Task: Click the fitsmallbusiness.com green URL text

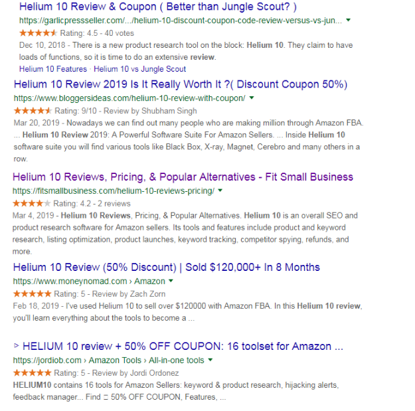Action: click(x=114, y=191)
